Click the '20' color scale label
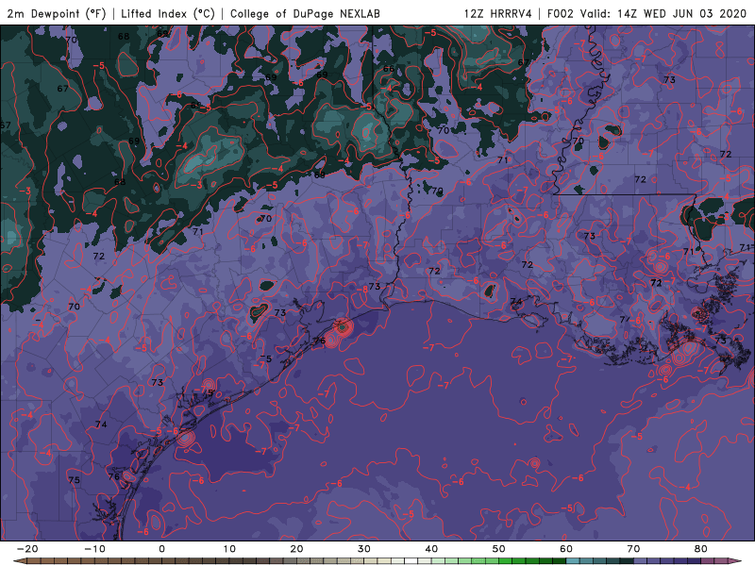This screenshot has height=566, width=755. 296,549
